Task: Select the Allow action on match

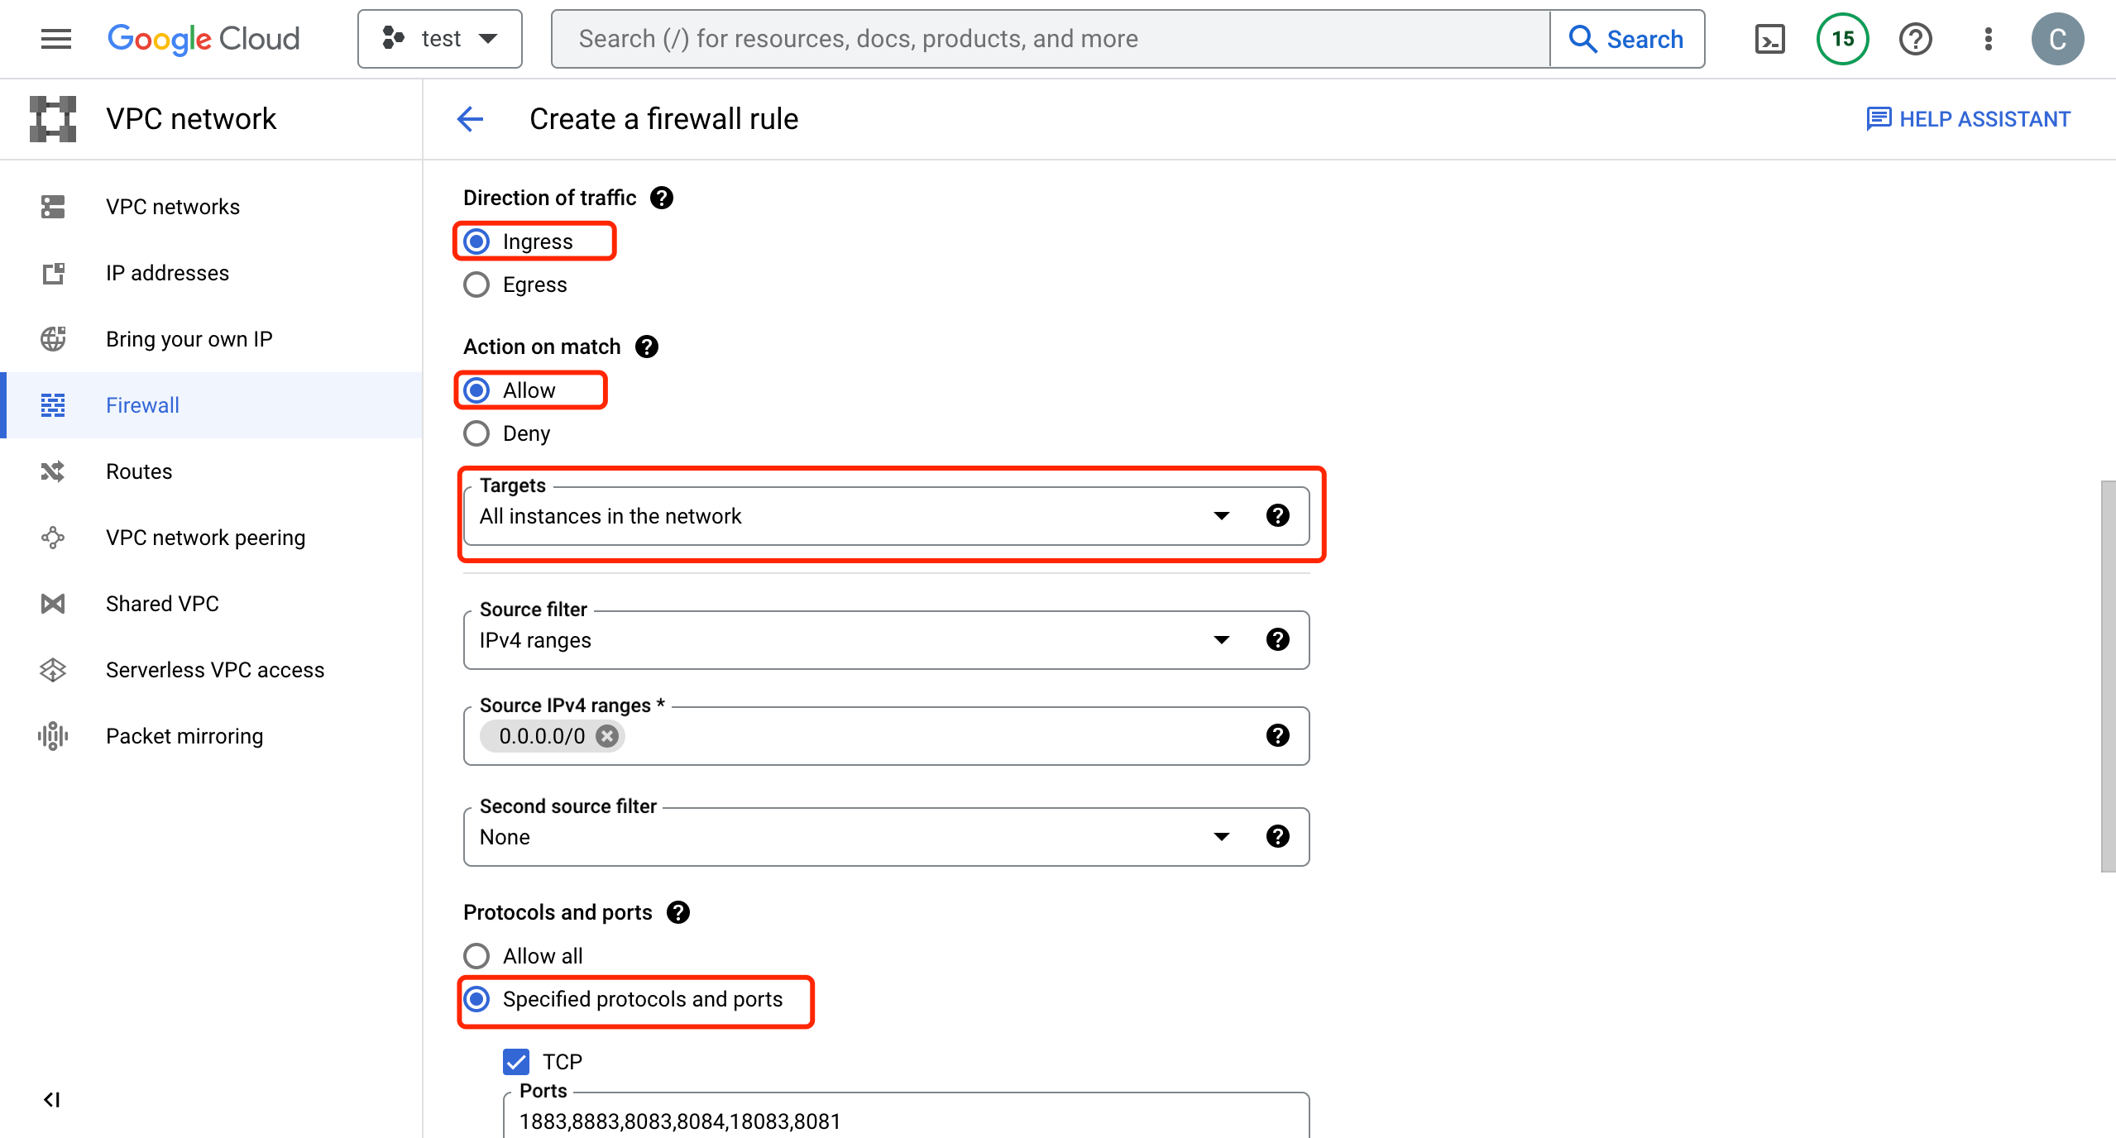Action: pos(478,390)
